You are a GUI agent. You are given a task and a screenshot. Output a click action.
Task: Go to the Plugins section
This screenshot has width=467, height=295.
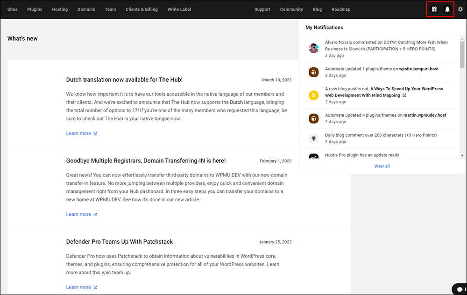35,9
